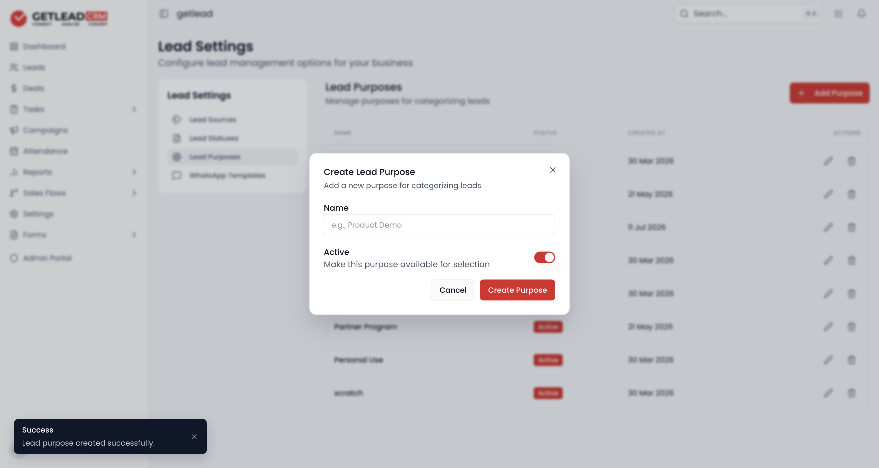Image resolution: width=879 pixels, height=468 pixels.
Task: Expand the Tasks menu chevron
Action: 134,109
